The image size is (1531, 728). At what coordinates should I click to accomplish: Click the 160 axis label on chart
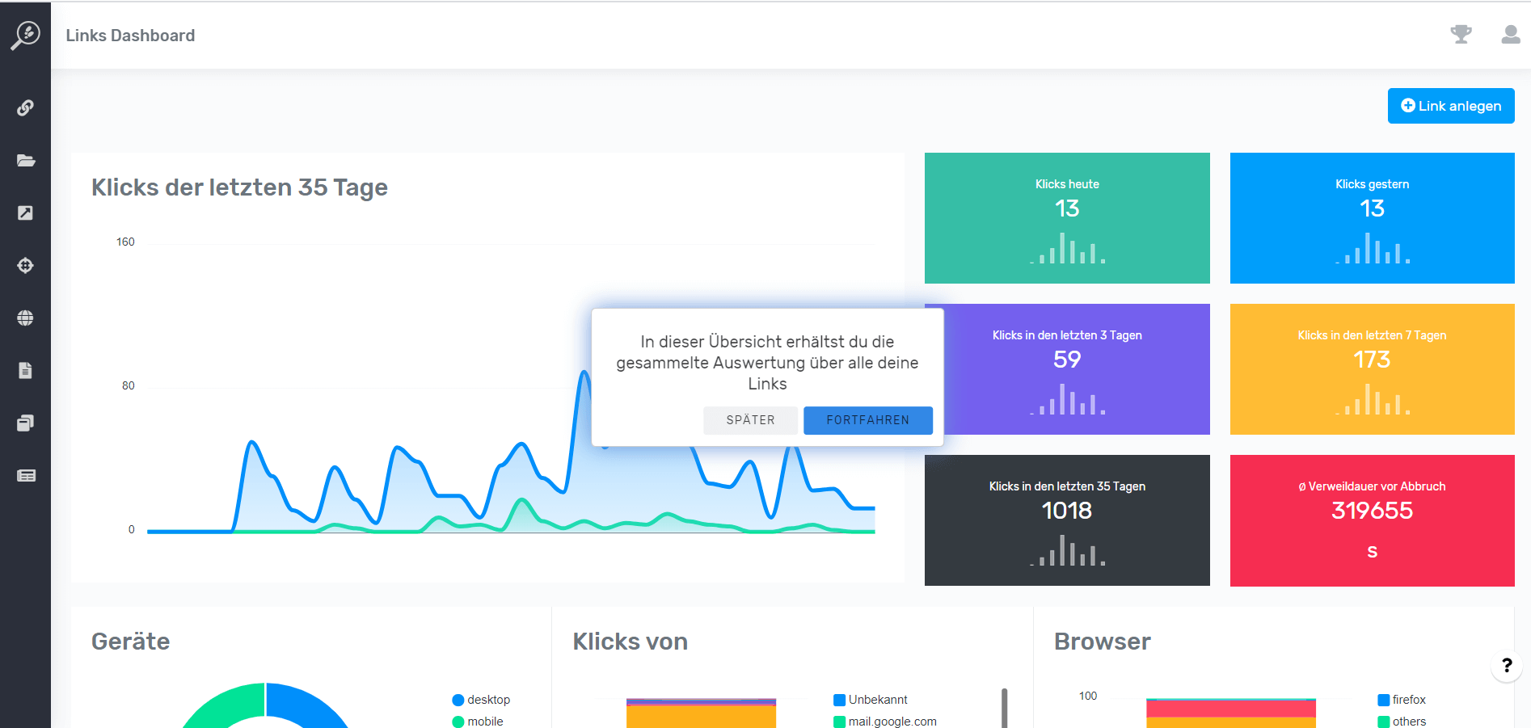pos(125,242)
